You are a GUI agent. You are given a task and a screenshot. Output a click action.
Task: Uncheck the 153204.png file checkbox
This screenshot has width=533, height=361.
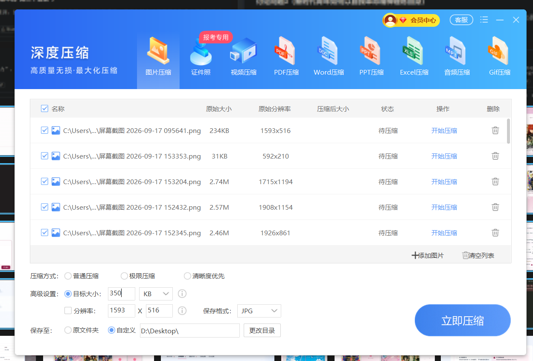pos(44,182)
